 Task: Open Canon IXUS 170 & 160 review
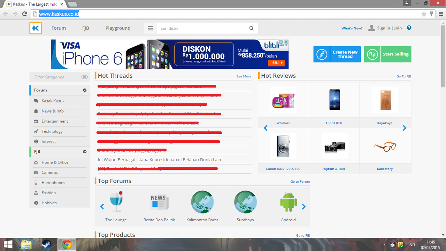[x=283, y=146]
